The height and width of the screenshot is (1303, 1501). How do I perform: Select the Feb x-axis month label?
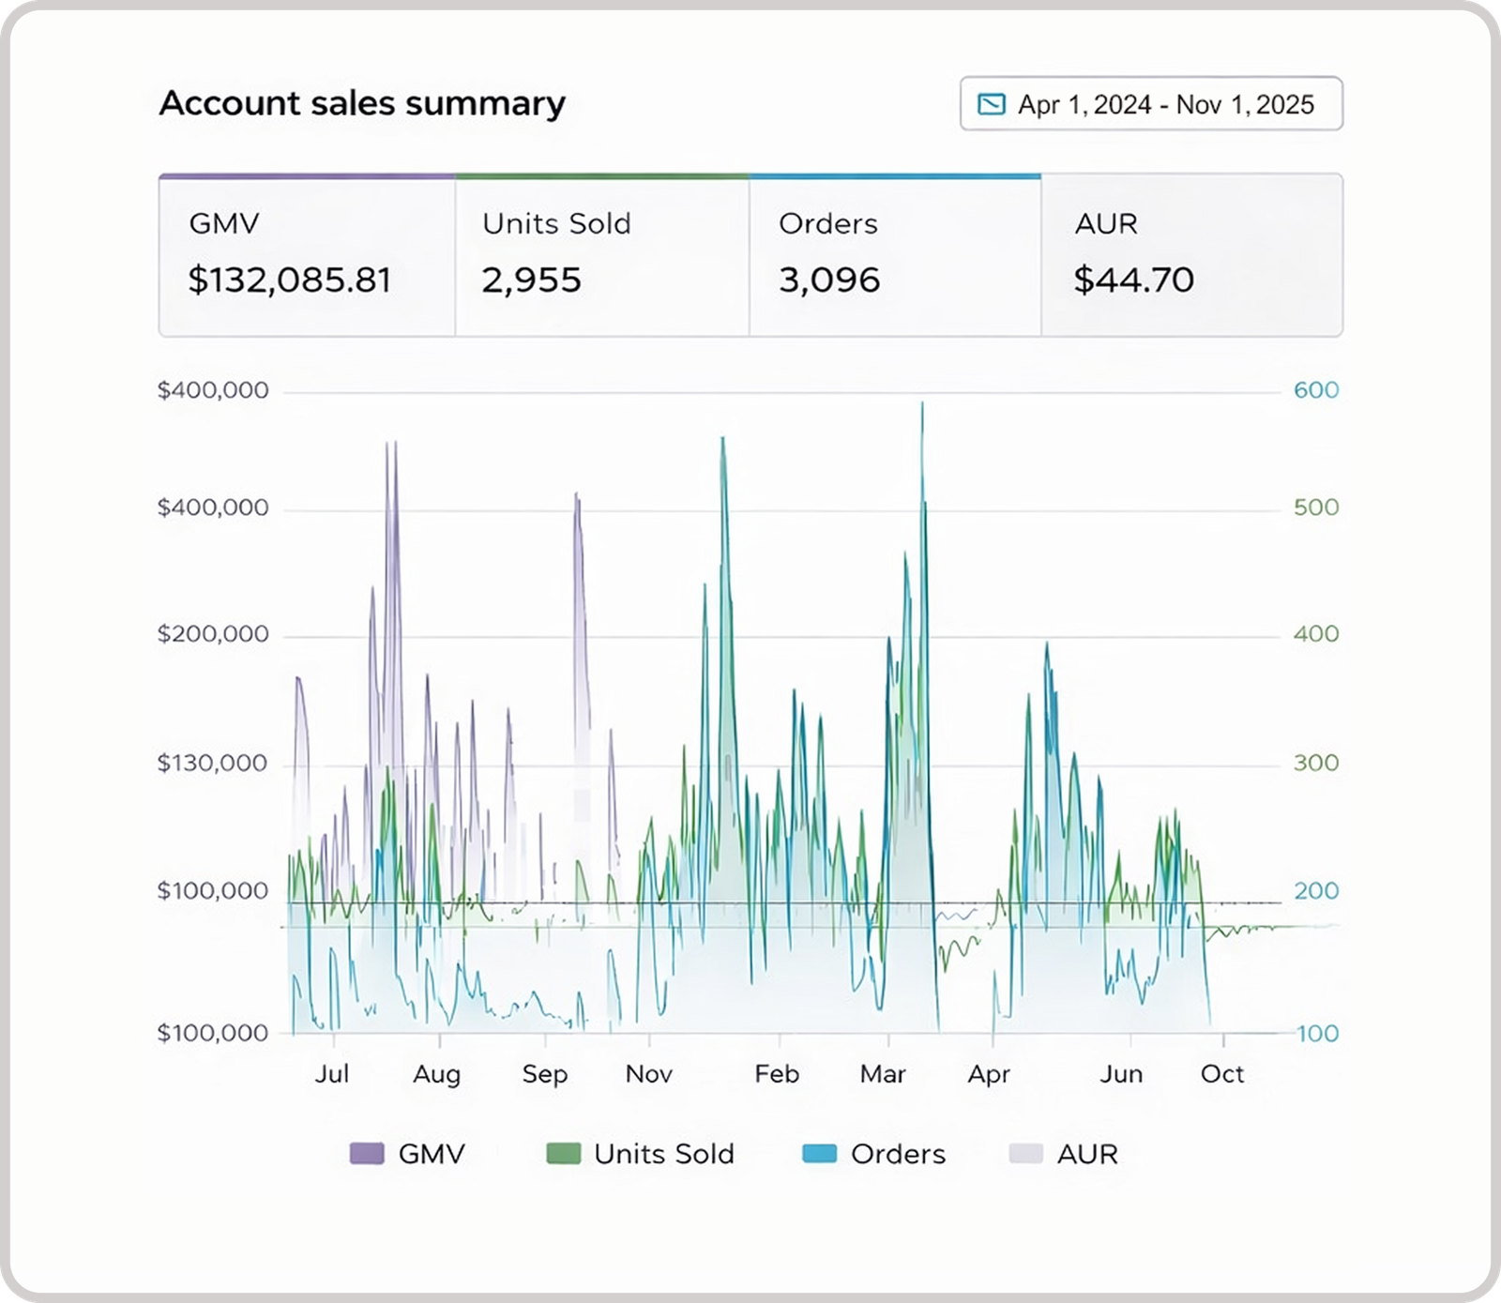[777, 1074]
